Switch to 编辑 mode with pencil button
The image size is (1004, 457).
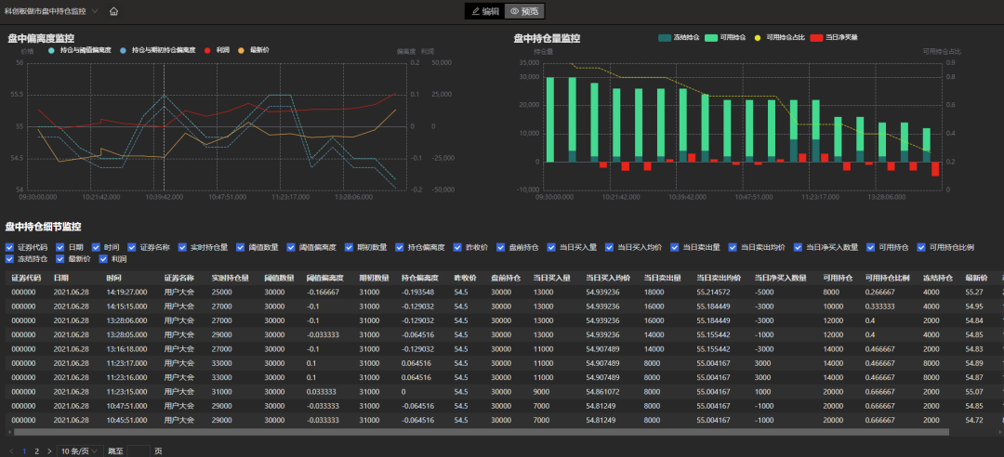[484, 11]
